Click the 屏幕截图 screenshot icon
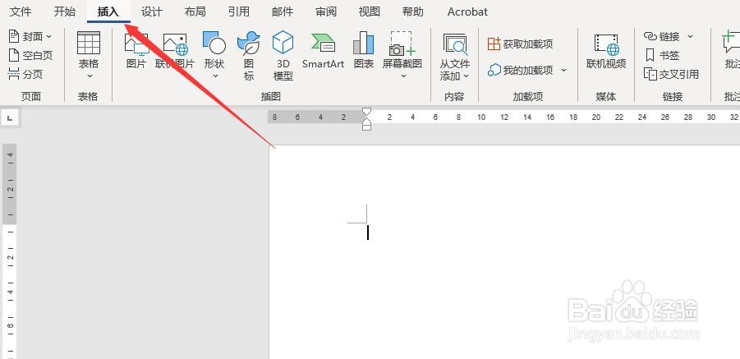The image size is (740, 359). click(402, 44)
